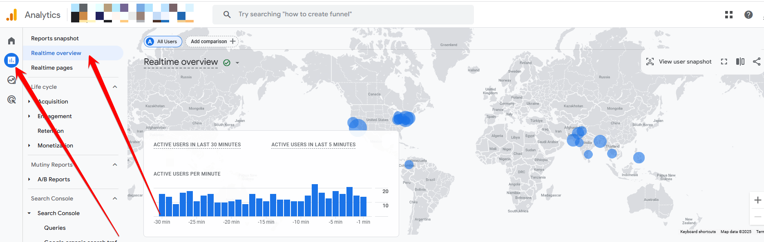Click the All Users 'A' badge
Screen dimensions: 764x242
point(150,42)
